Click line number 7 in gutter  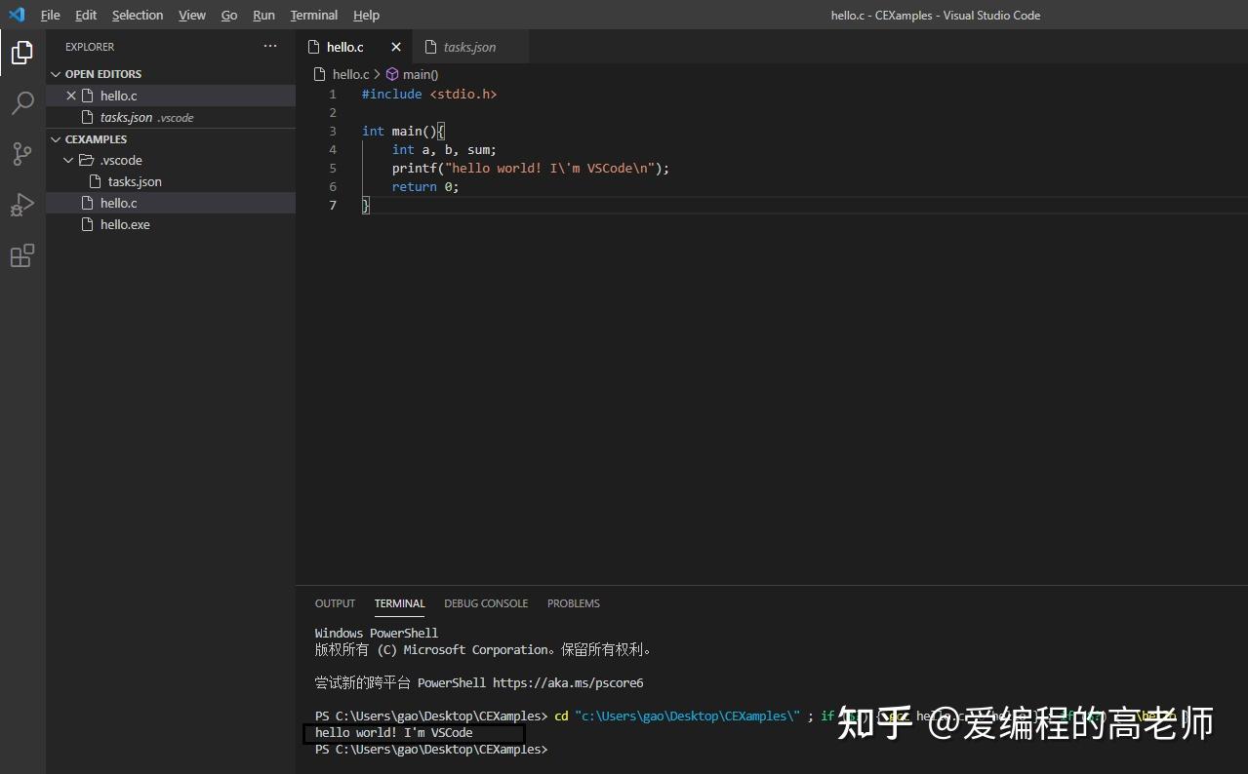[x=333, y=206]
